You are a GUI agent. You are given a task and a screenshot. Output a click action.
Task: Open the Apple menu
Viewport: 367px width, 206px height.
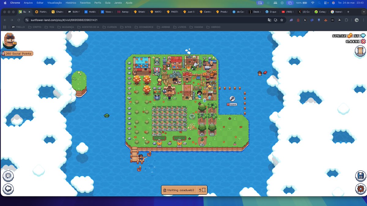[5, 3]
